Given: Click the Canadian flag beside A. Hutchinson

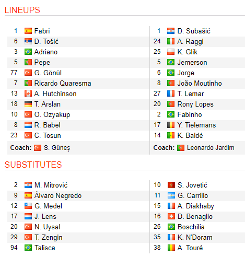Looking at the screenshot, I should [x=28, y=94].
